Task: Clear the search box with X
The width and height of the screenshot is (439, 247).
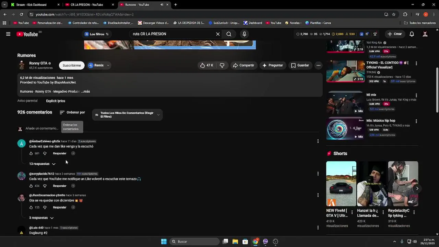Action: (218, 34)
